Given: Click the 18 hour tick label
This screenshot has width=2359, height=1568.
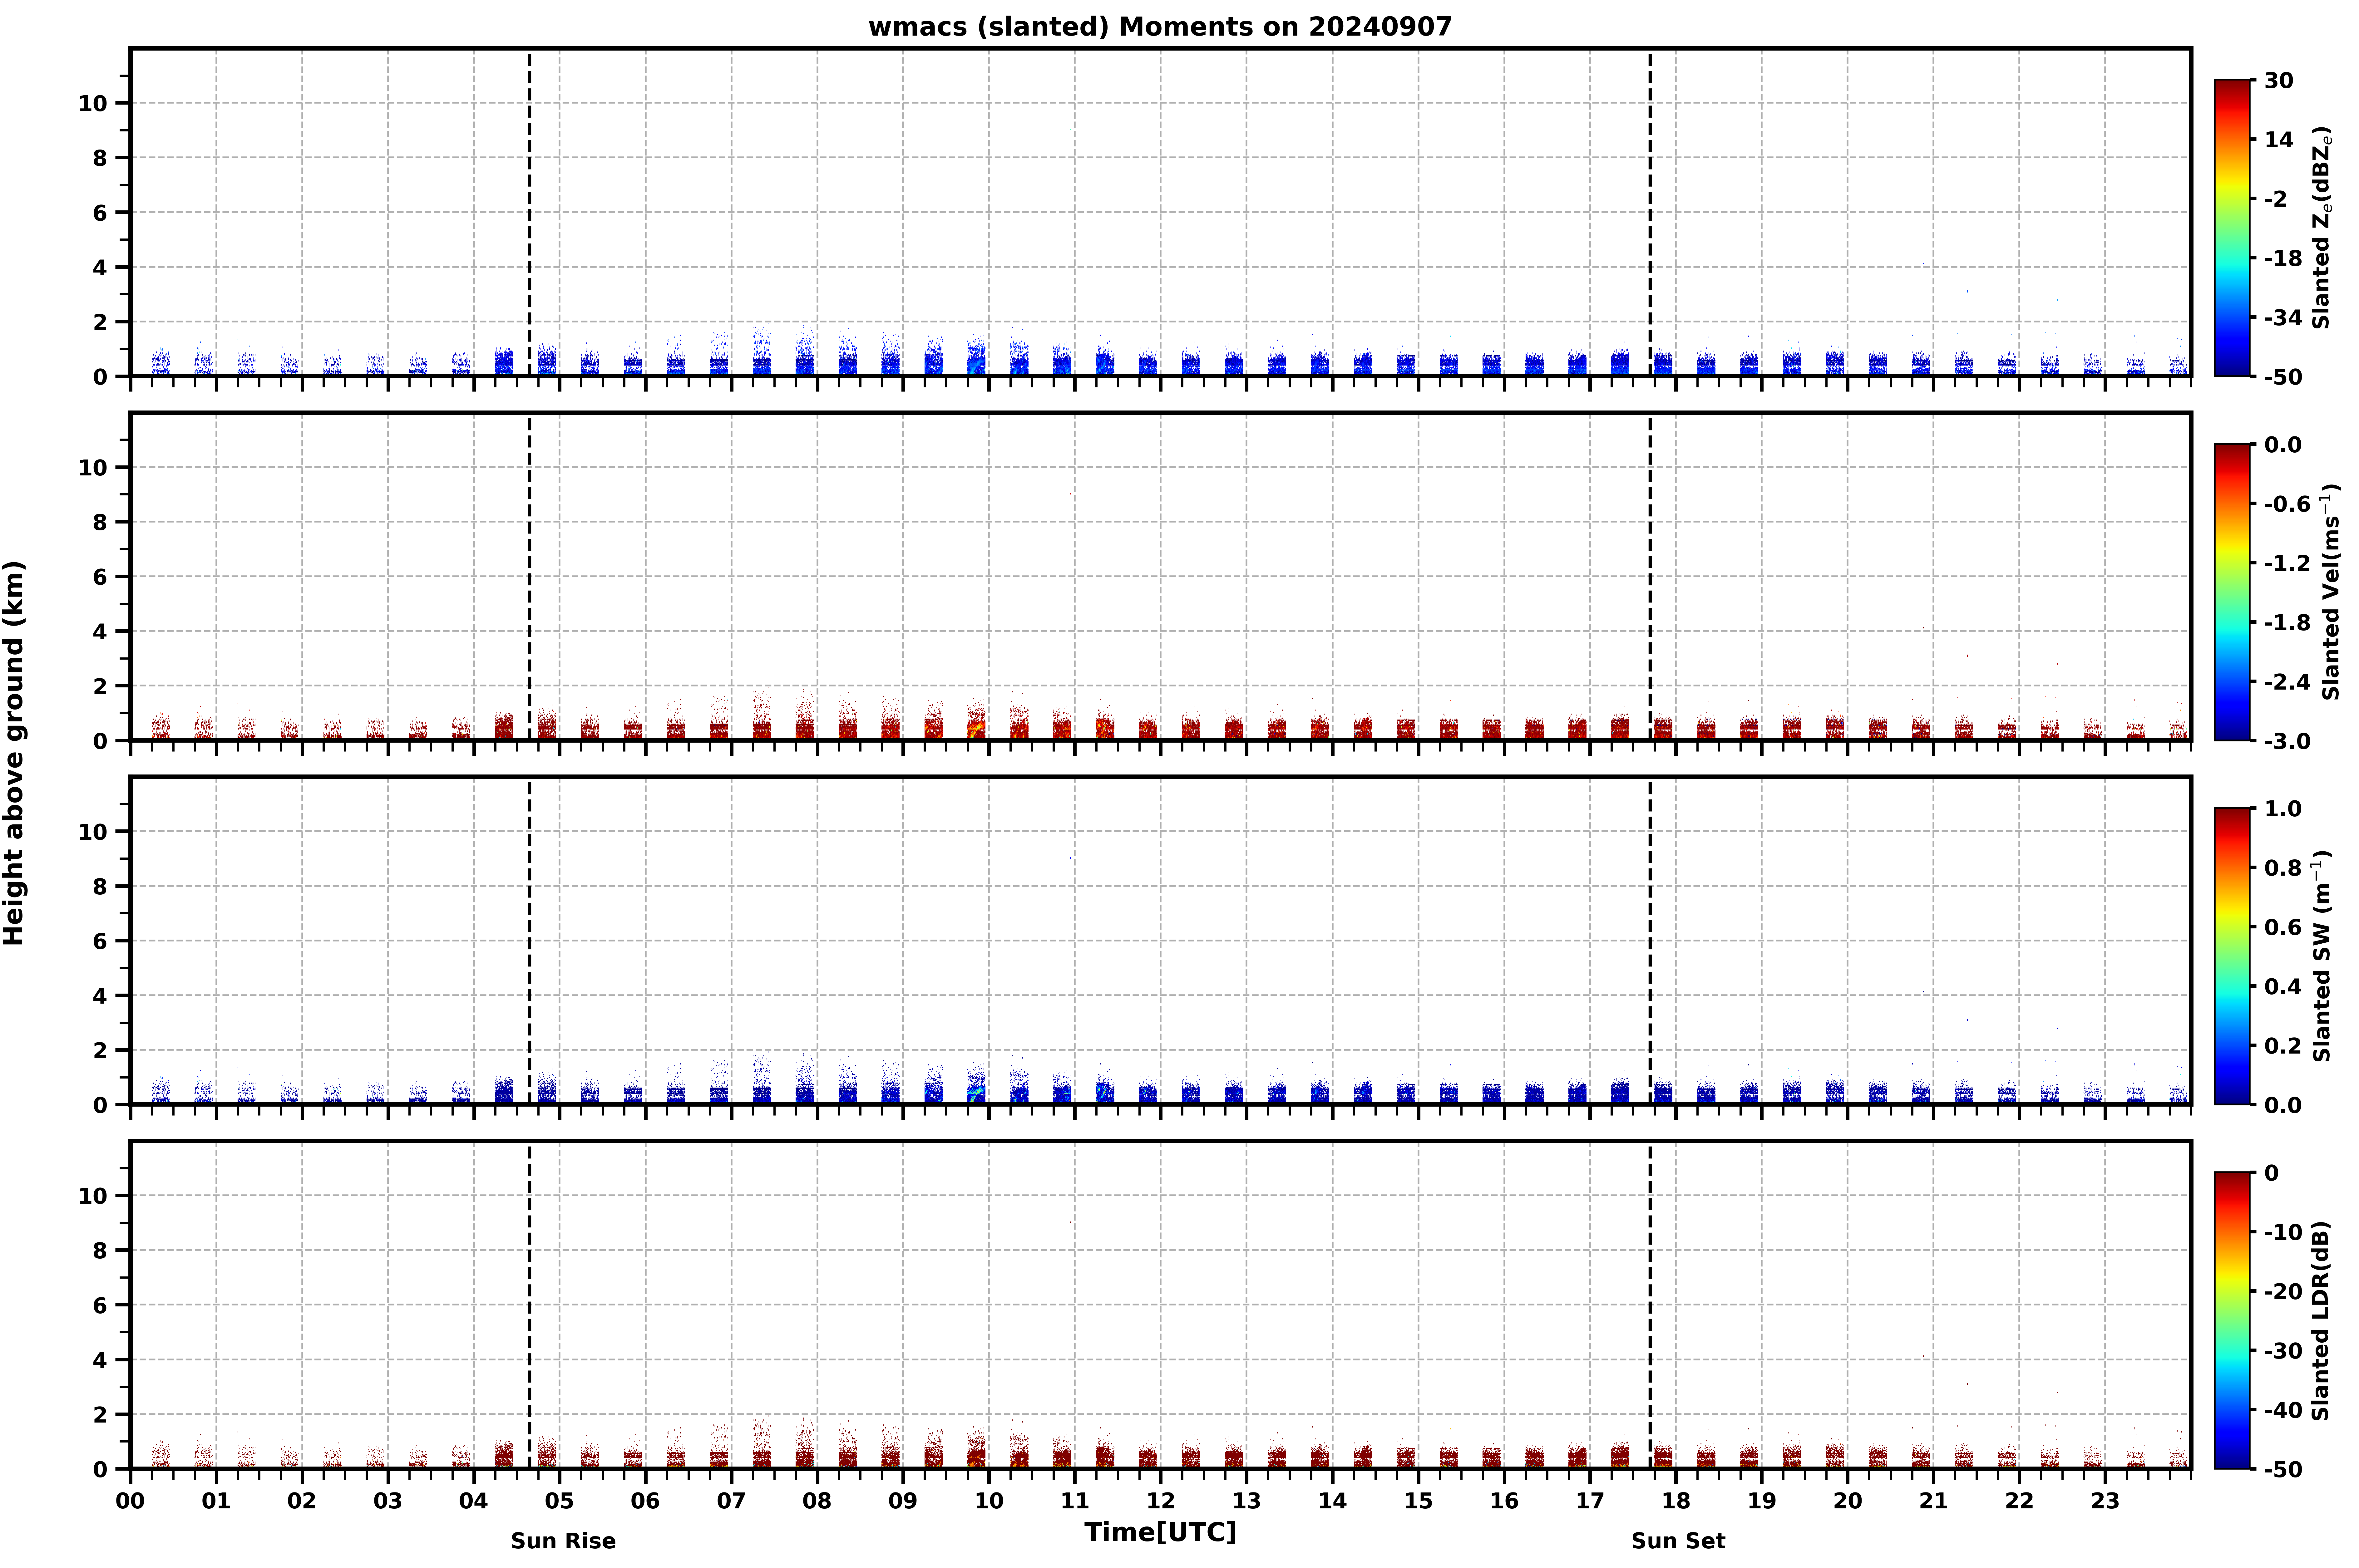Looking at the screenshot, I should 1676,1501.
